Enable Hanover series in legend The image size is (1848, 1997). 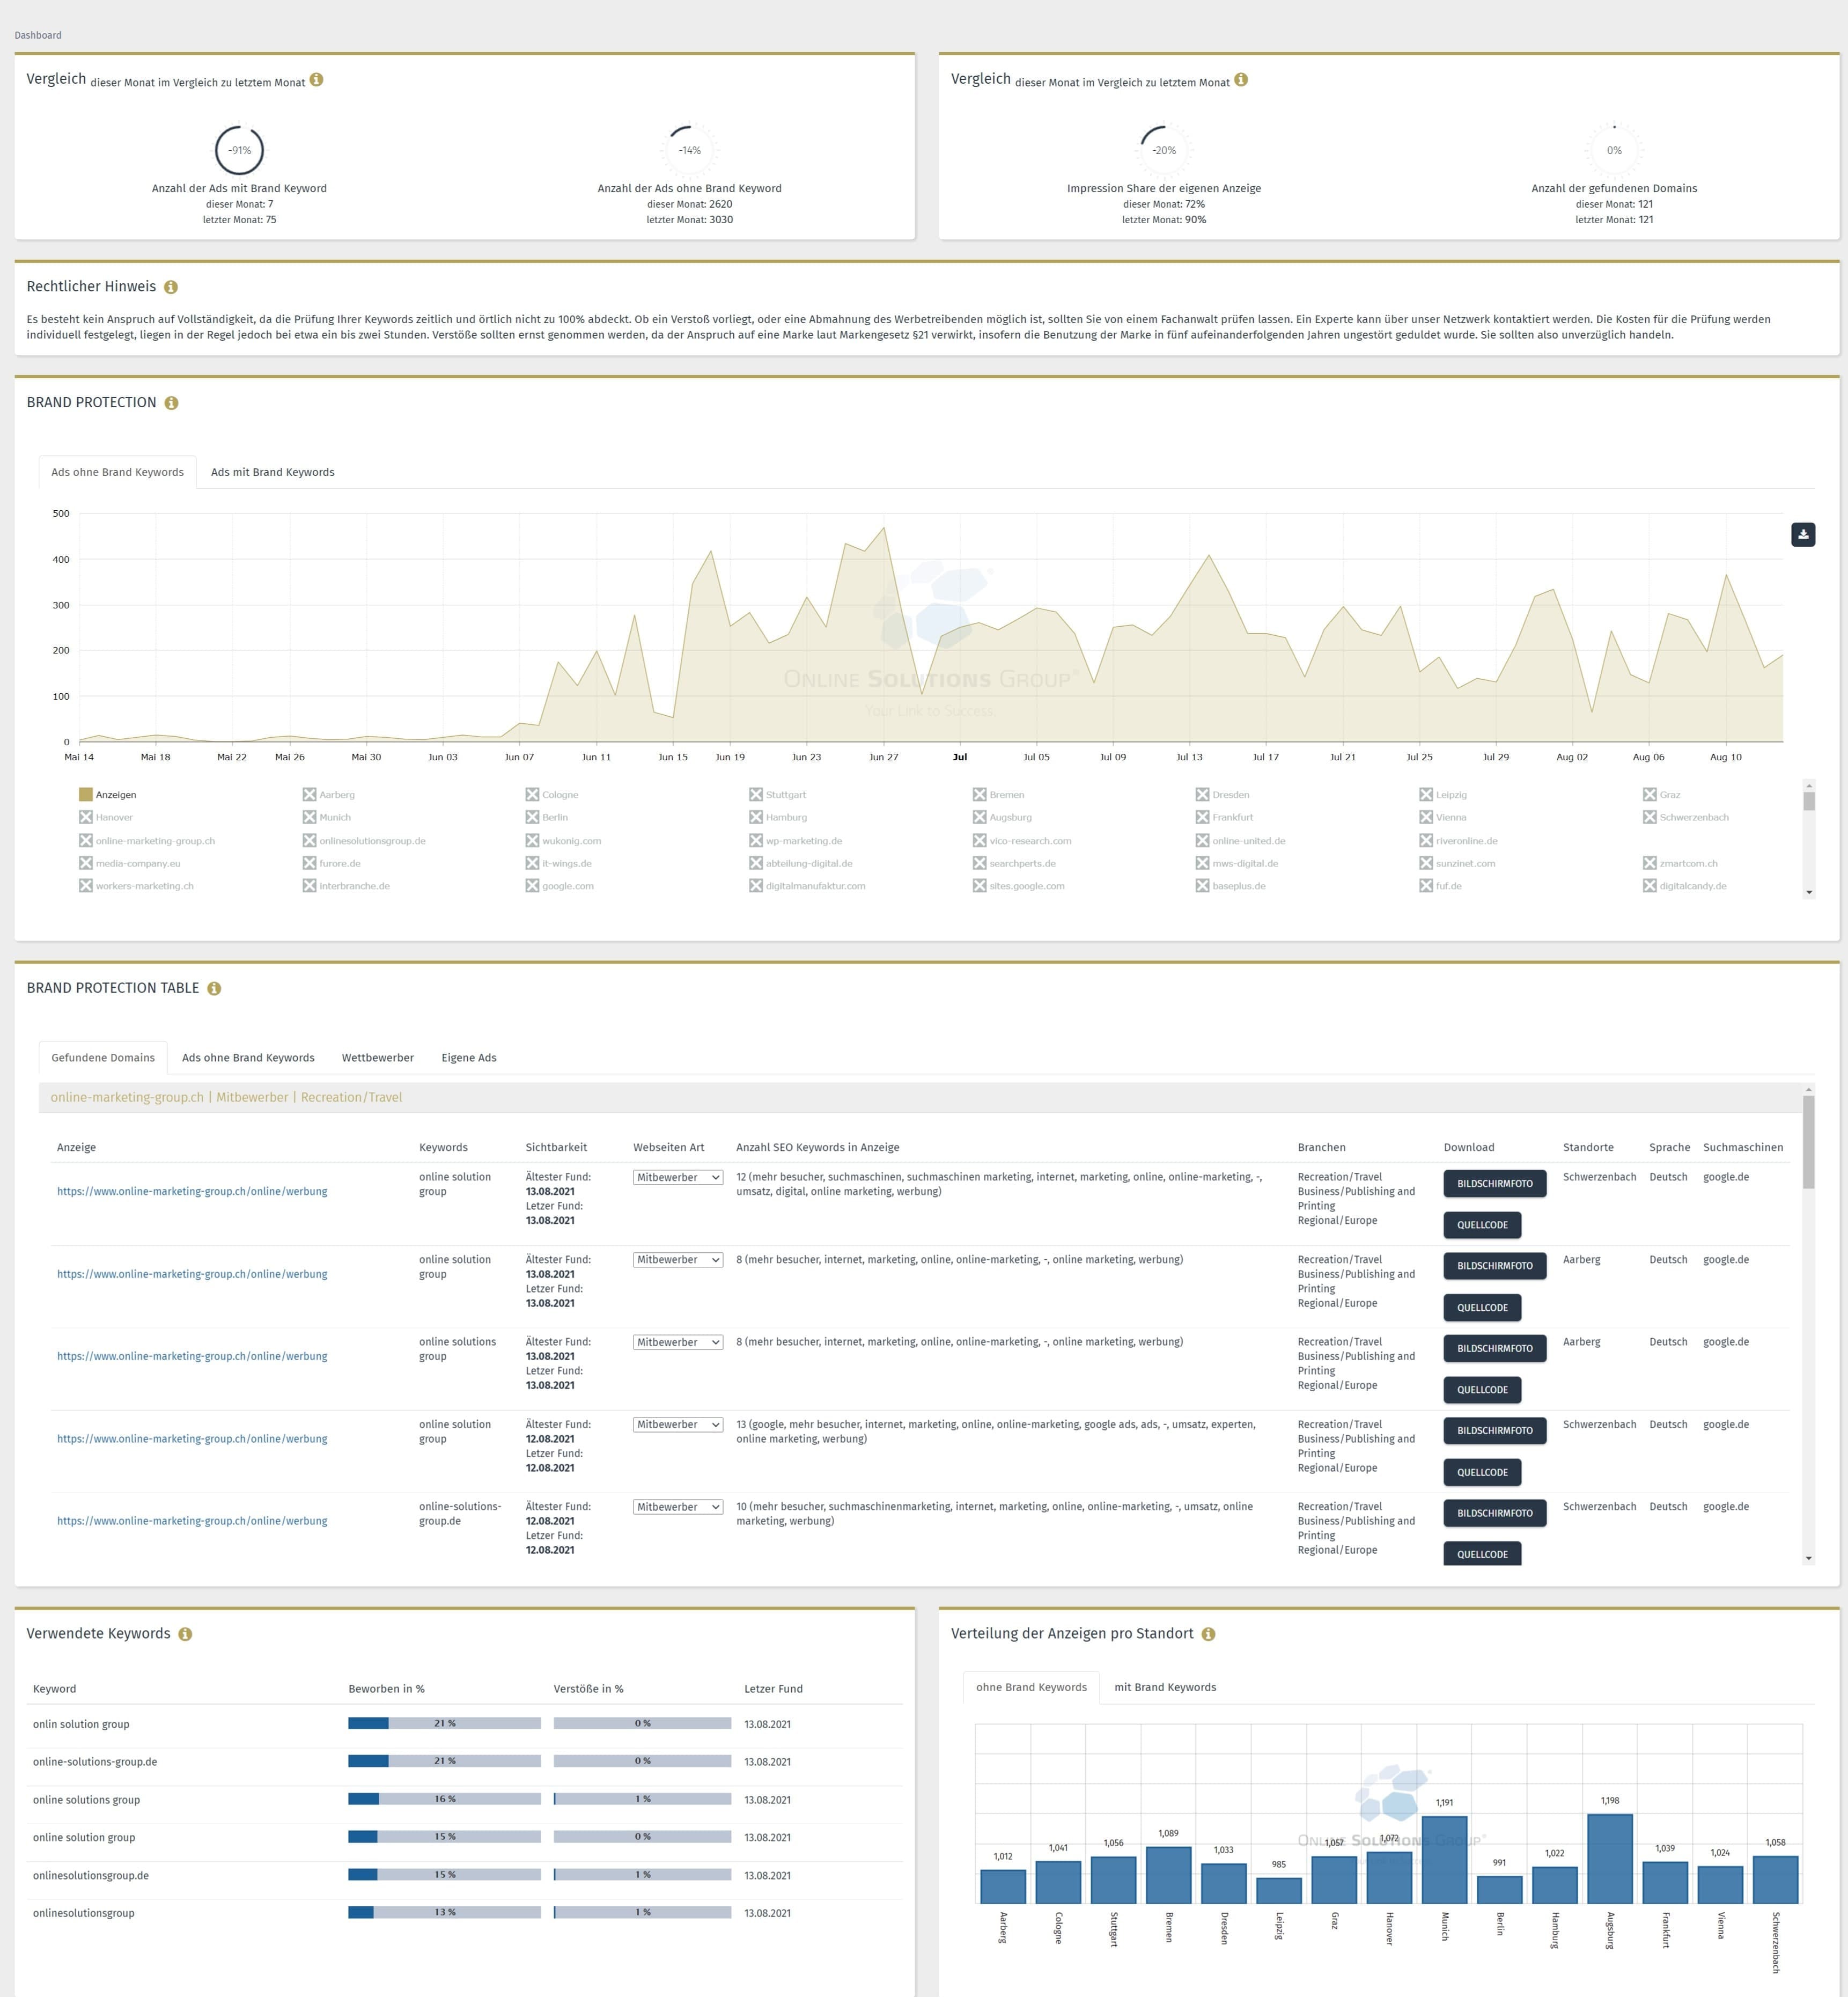106,817
